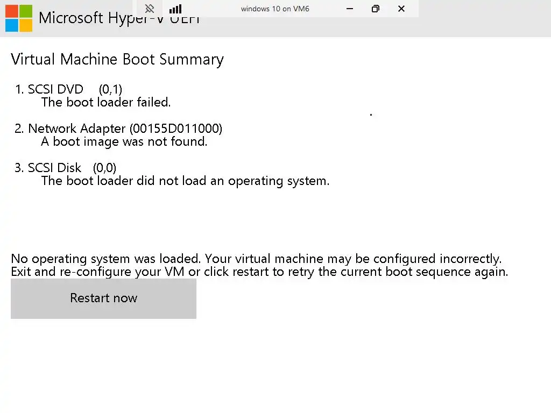The width and height of the screenshot is (551, 413).
Task: Click 'A boot image was not found.' text
Action: tap(124, 141)
